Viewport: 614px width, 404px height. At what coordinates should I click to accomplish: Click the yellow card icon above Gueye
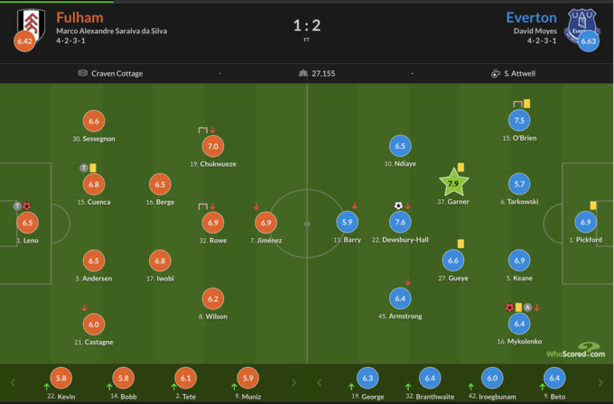460,243
